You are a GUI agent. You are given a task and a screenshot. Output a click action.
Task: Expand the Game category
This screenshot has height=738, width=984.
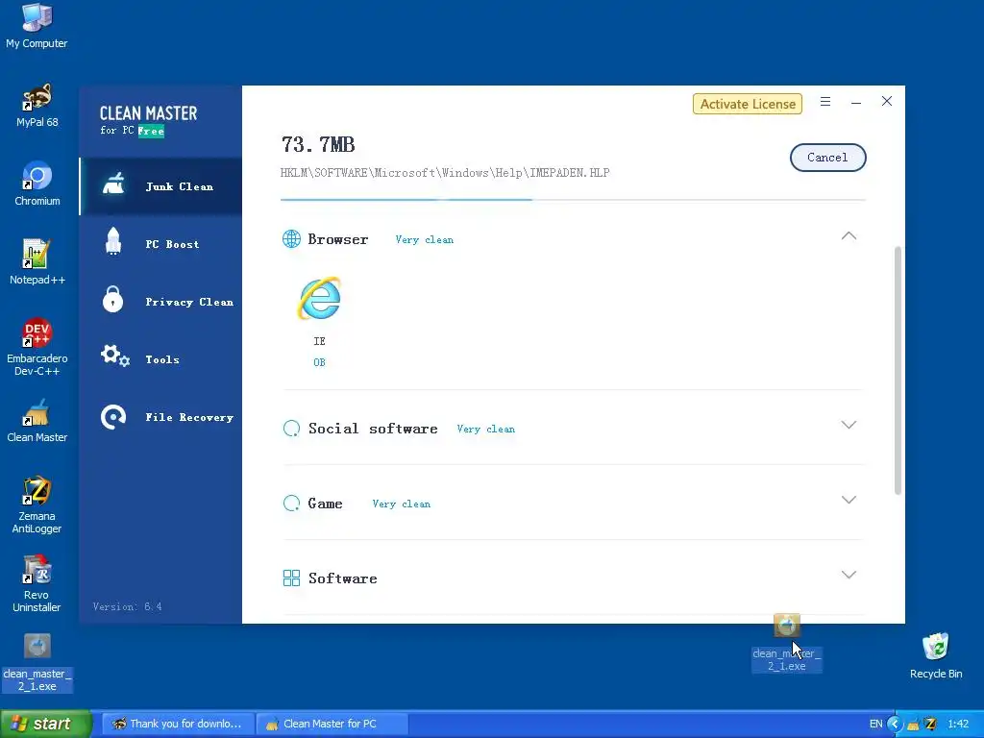click(x=849, y=500)
